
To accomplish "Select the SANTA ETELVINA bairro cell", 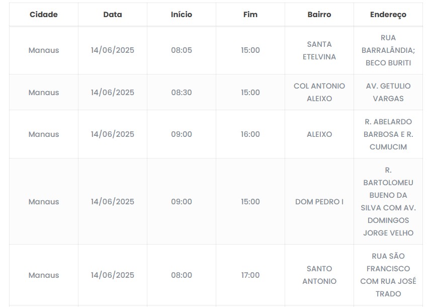I will point(319,50).
